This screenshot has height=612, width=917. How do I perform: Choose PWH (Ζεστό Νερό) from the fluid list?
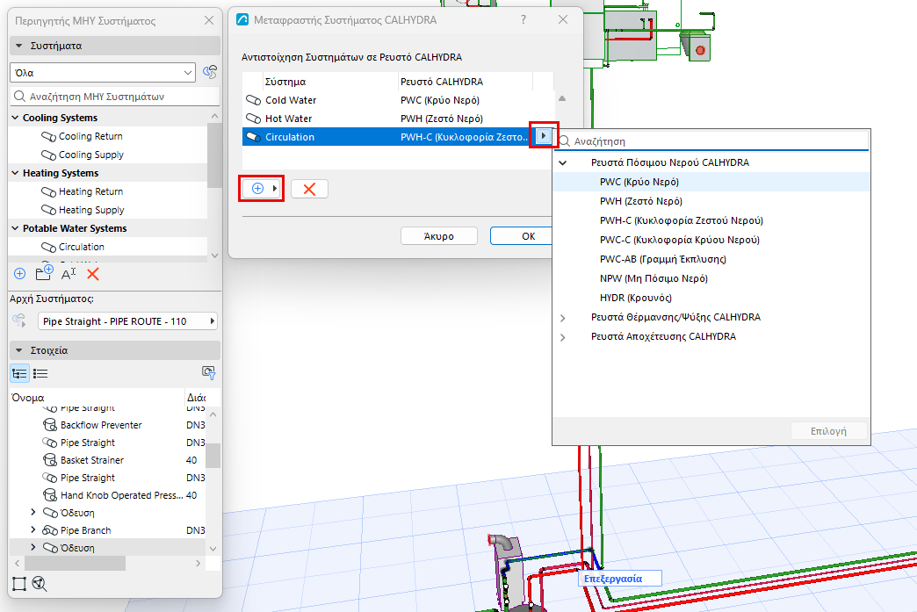click(641, 201)
